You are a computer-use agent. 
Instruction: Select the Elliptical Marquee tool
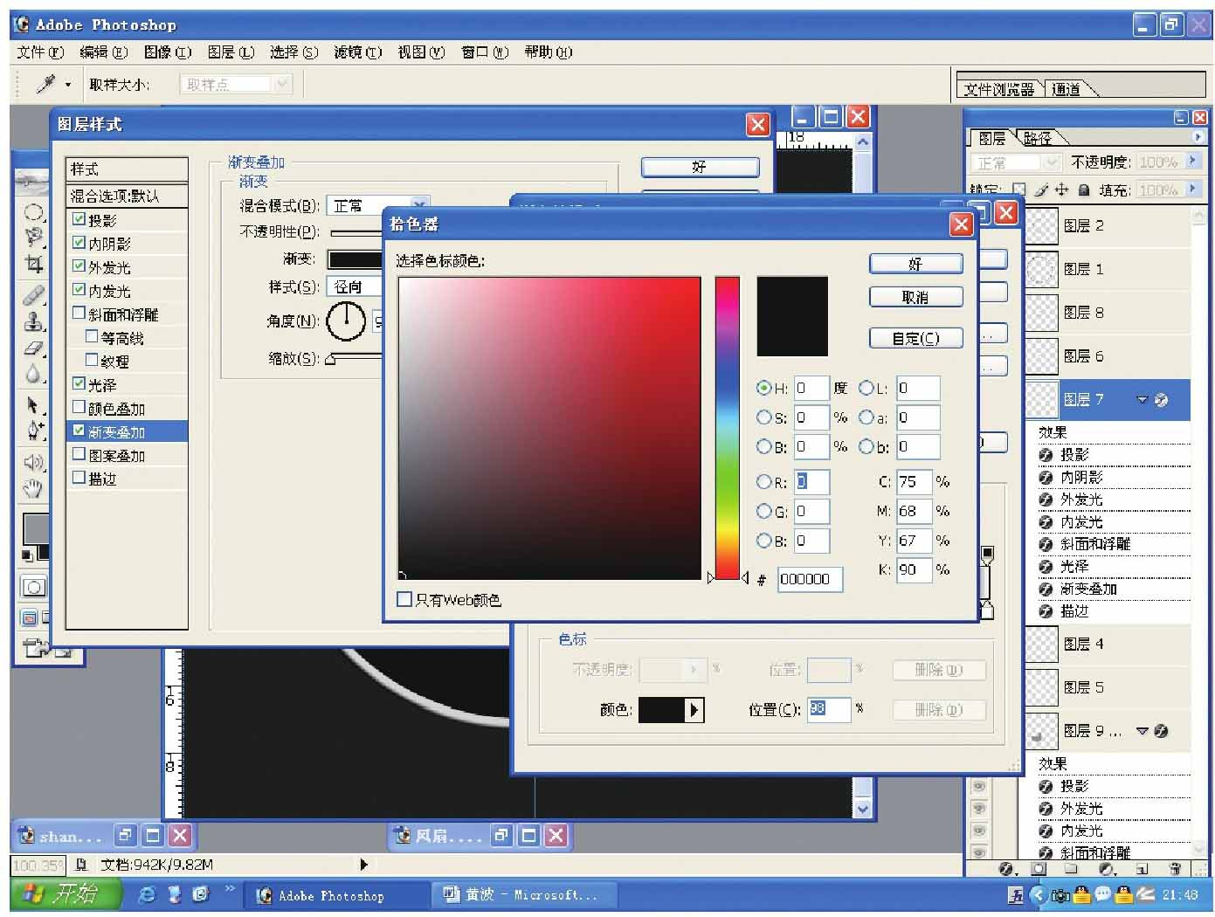pyautogui.click(x=33, y=212)
